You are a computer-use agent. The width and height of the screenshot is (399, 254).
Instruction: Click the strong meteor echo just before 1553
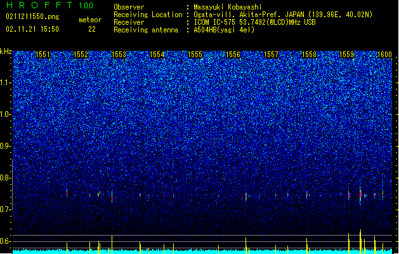(x=112, y=196)
